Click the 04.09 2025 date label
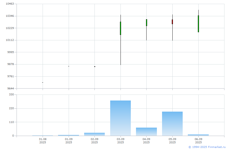 [x=146, y=141]
